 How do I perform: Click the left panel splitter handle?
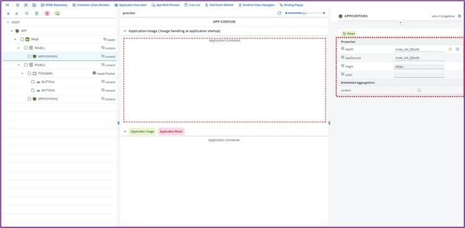click(x=119, y=123)
